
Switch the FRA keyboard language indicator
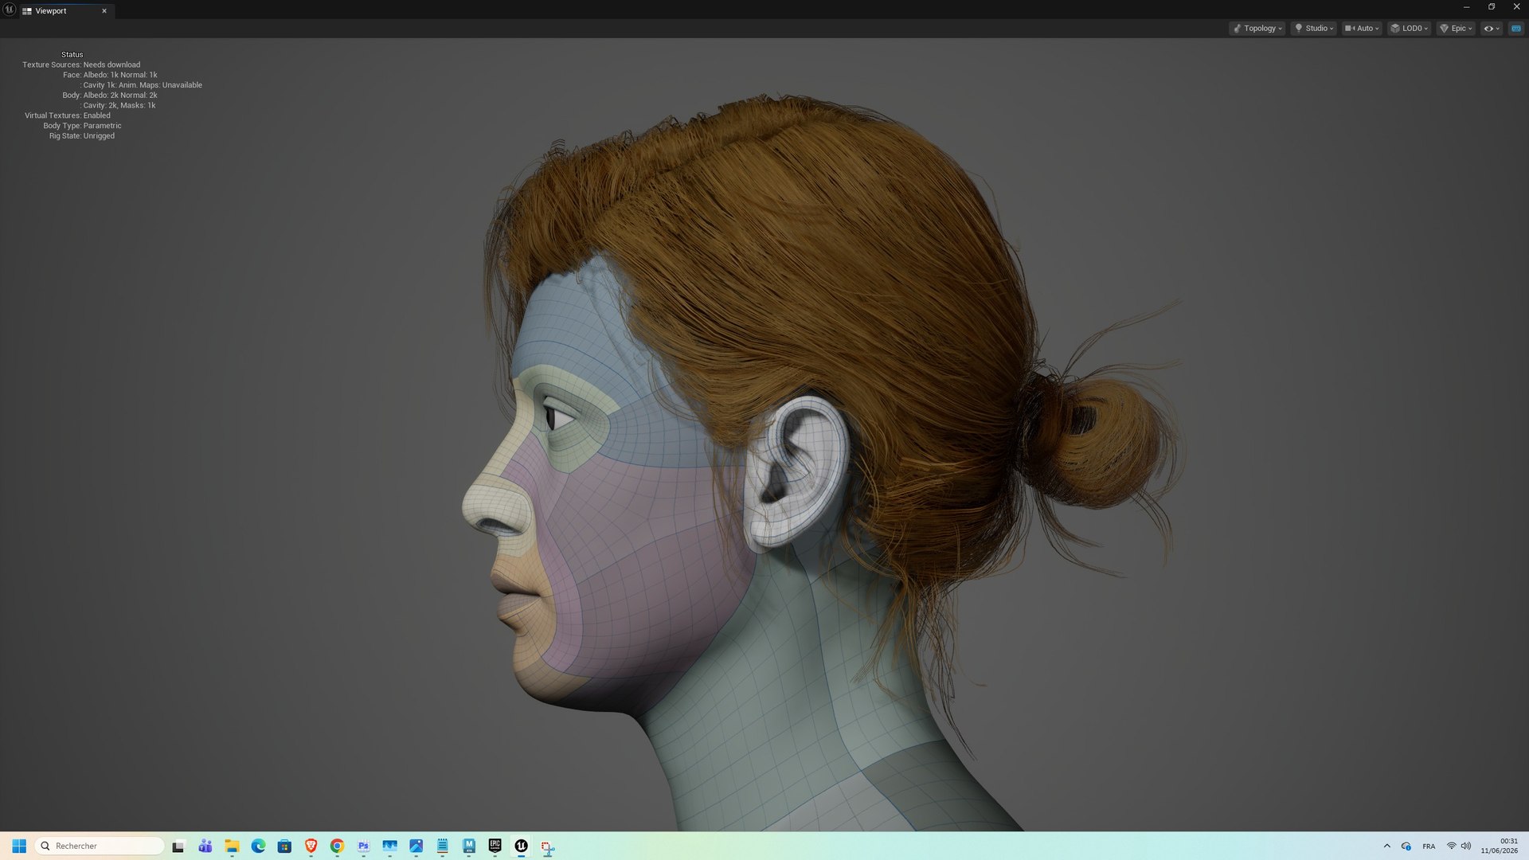(x=1429, y=846)
